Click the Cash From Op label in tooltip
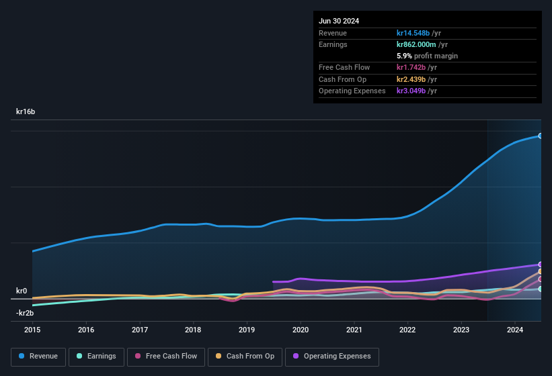This screenshot has height=376, width=552. click(x=342, y=79)
